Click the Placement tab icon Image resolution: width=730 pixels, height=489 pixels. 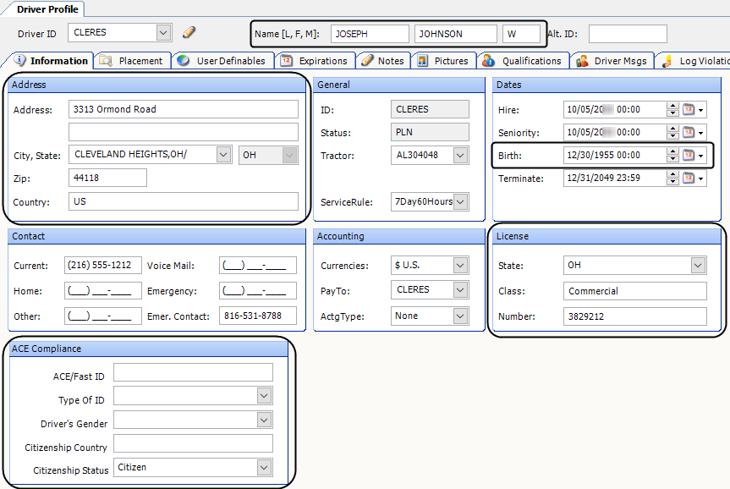[106, 61]
